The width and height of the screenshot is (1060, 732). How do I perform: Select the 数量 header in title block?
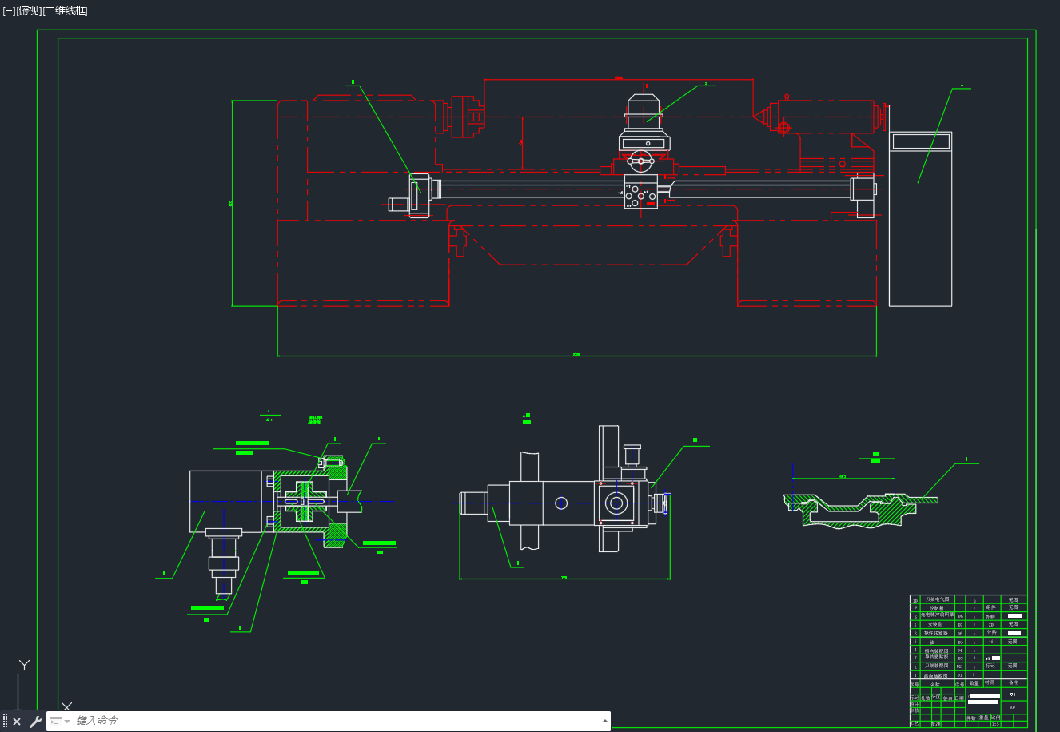point(974,683)
